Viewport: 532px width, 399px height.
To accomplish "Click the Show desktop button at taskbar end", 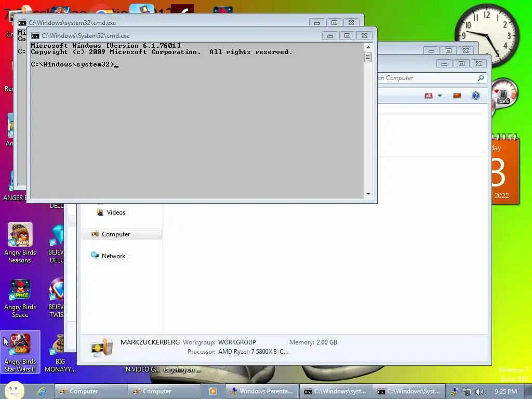I will [x=528, y=392].
